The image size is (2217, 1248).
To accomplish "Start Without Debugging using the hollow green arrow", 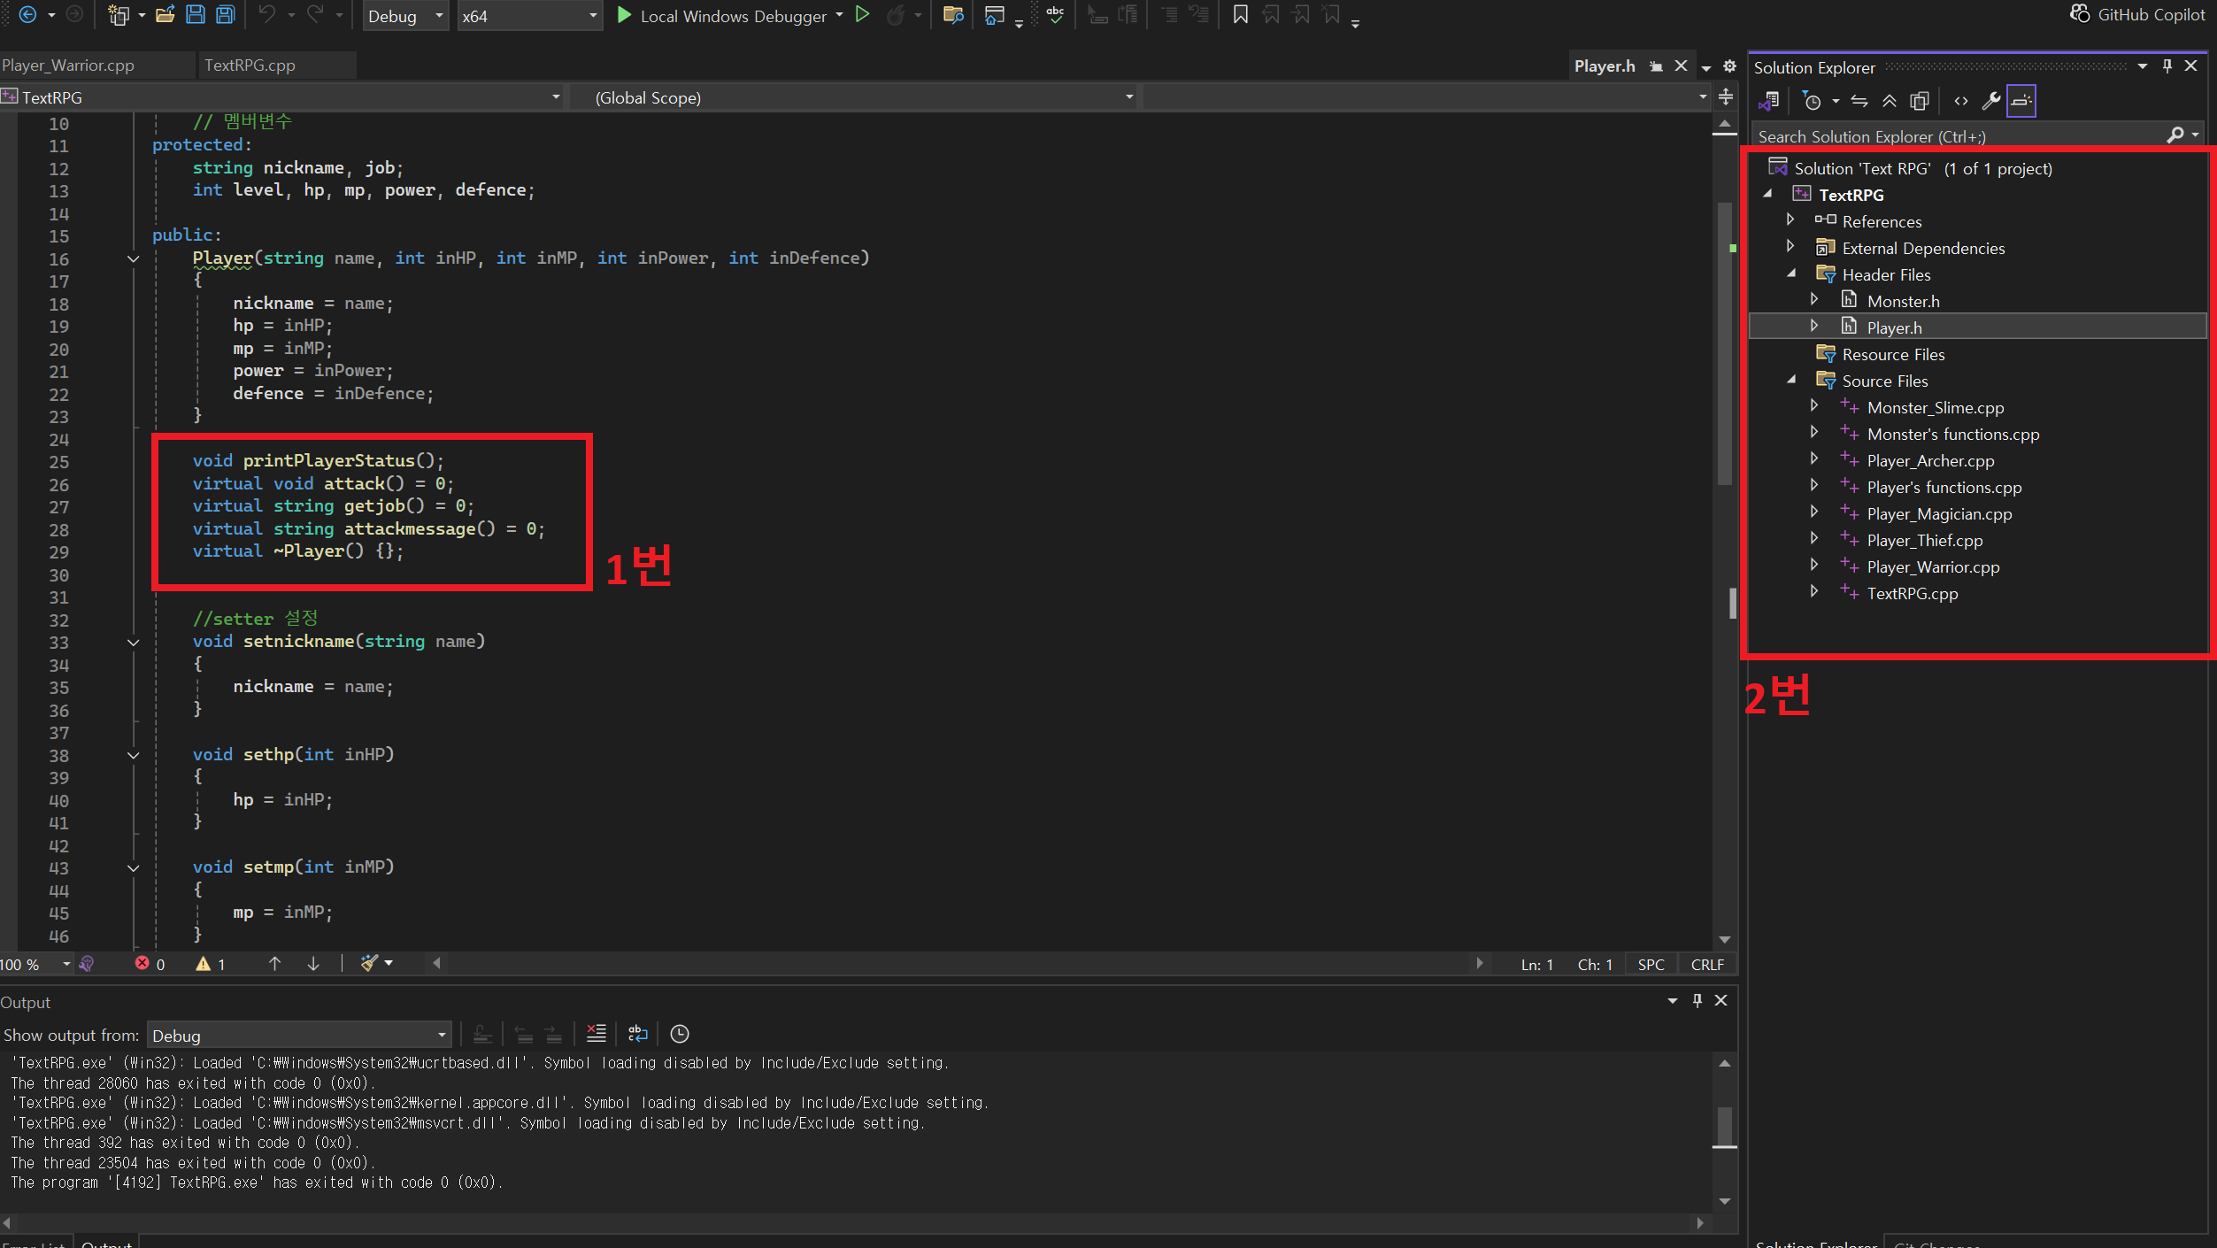I will pyautogui.click(x=862, y=15).
